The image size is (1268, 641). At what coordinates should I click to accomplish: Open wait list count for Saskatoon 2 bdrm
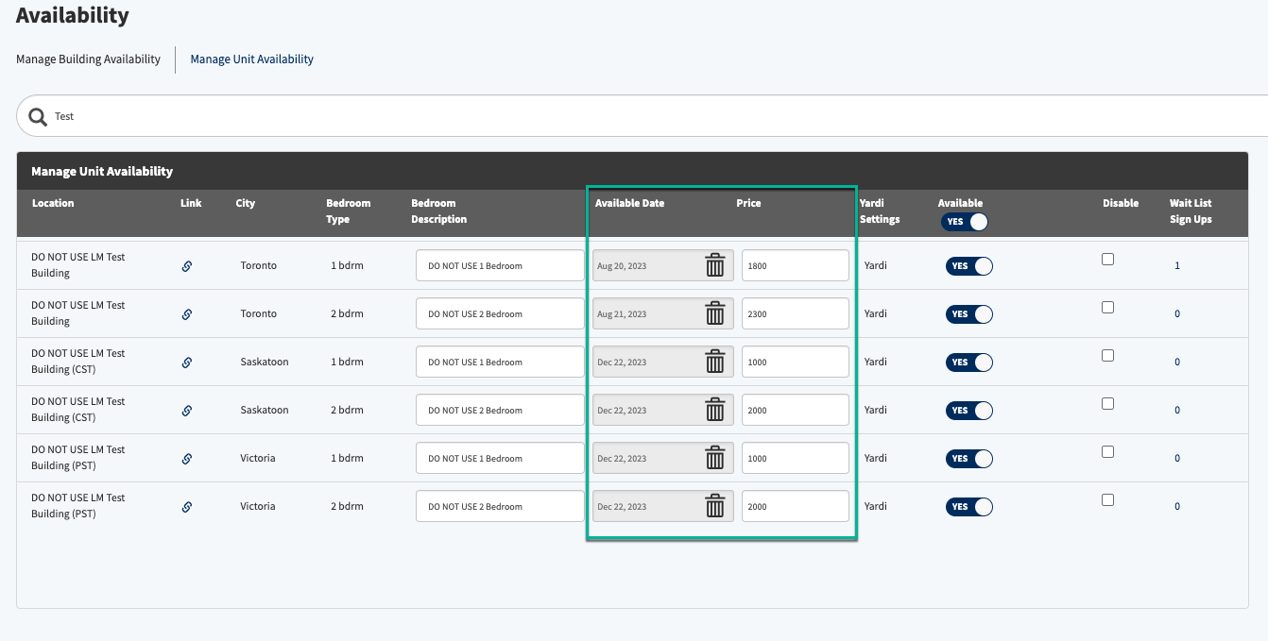click(x=1177, y=411)
